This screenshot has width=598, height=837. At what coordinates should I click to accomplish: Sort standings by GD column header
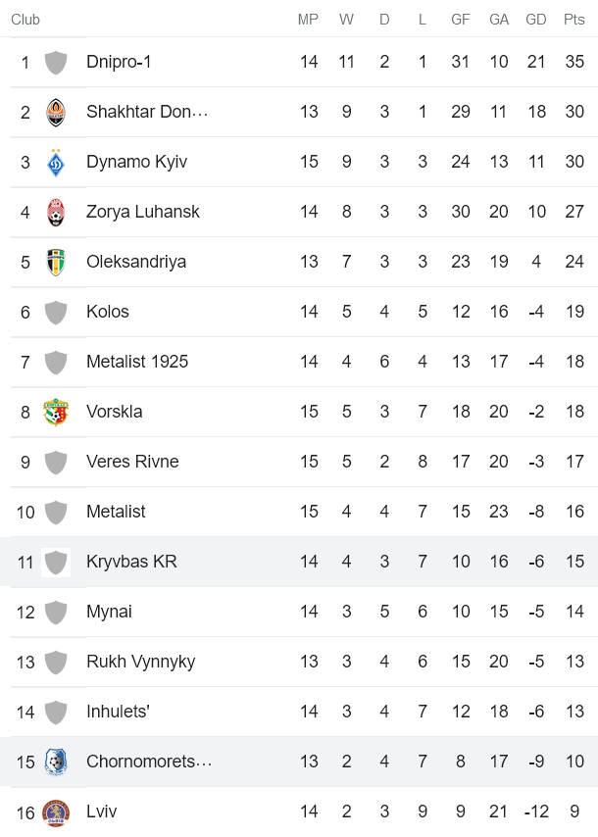pos(536,19)
